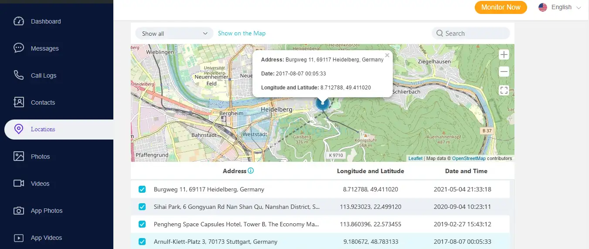
Task: Enter fullscreen map view
Action: pyautogui.click(x=504, y=90)
